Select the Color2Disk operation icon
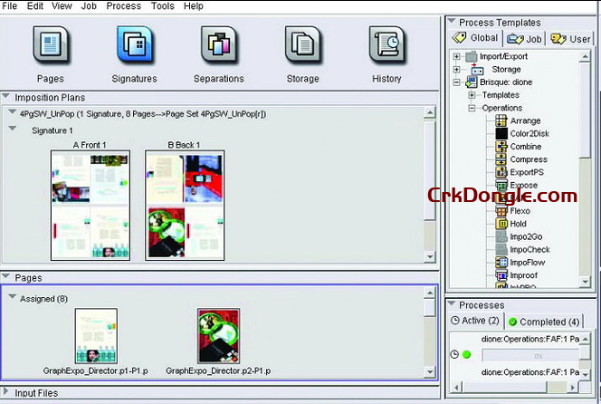This screenshot has width=601, height=404. click(501, 134)
